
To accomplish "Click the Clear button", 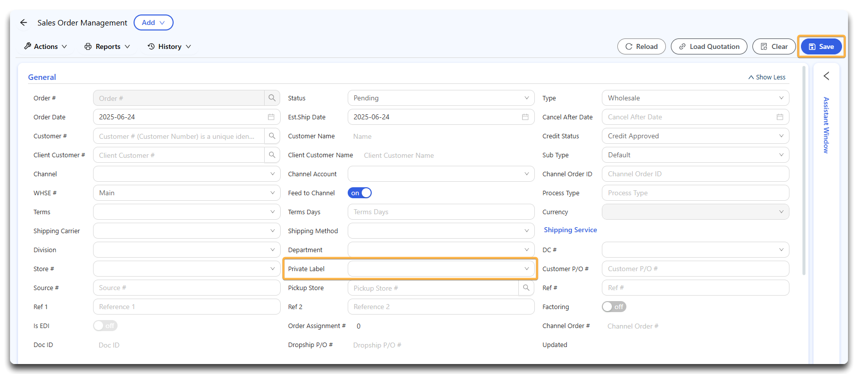I will [774, 46].
